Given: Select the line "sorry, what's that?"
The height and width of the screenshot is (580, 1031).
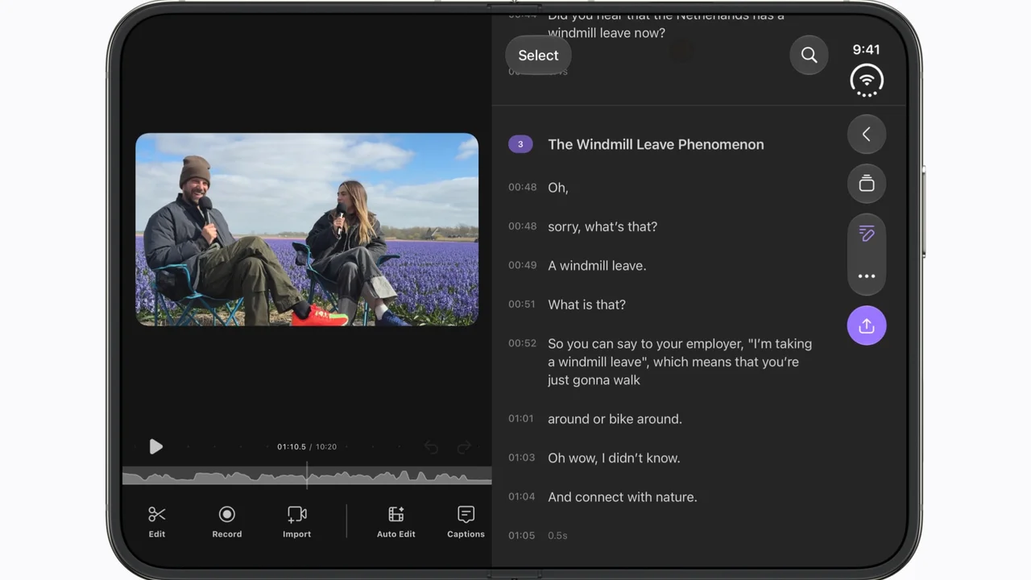Looking at the screenshot, I should click(602, 226).
